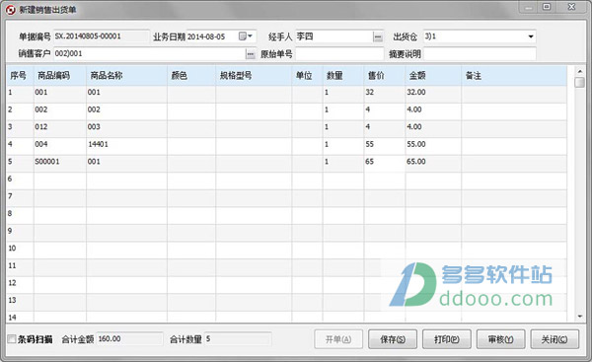This screenshot has width=592, height=362.
Task: Select the 商品名称 column header
Action: click(127, 76)
